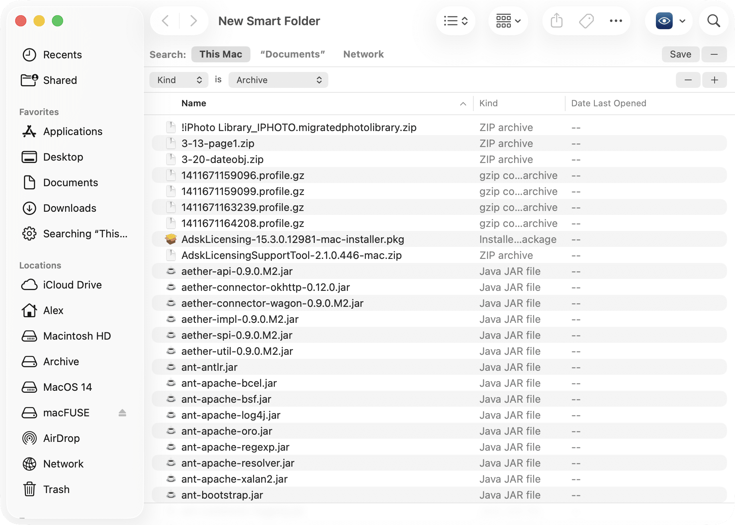
Task: Save the smart folder search
Action: [x=681, y=54]
